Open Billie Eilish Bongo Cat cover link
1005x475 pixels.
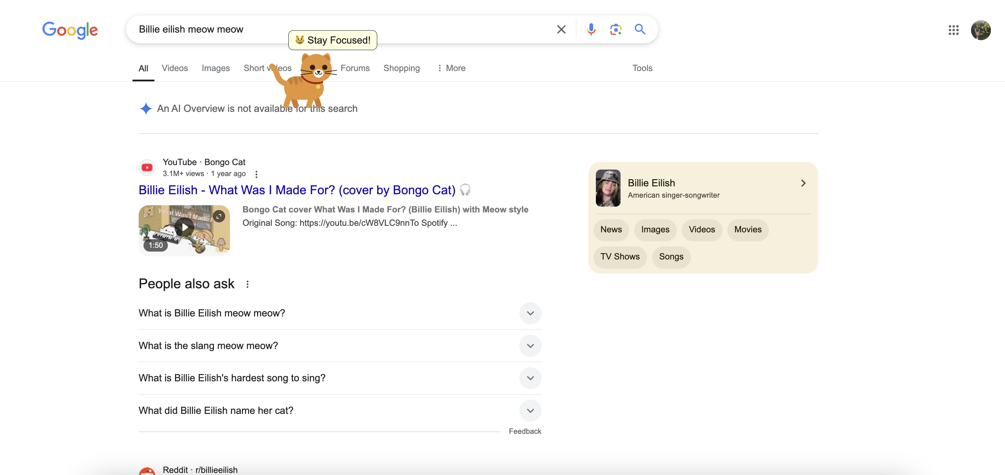[x=297, y=190]
